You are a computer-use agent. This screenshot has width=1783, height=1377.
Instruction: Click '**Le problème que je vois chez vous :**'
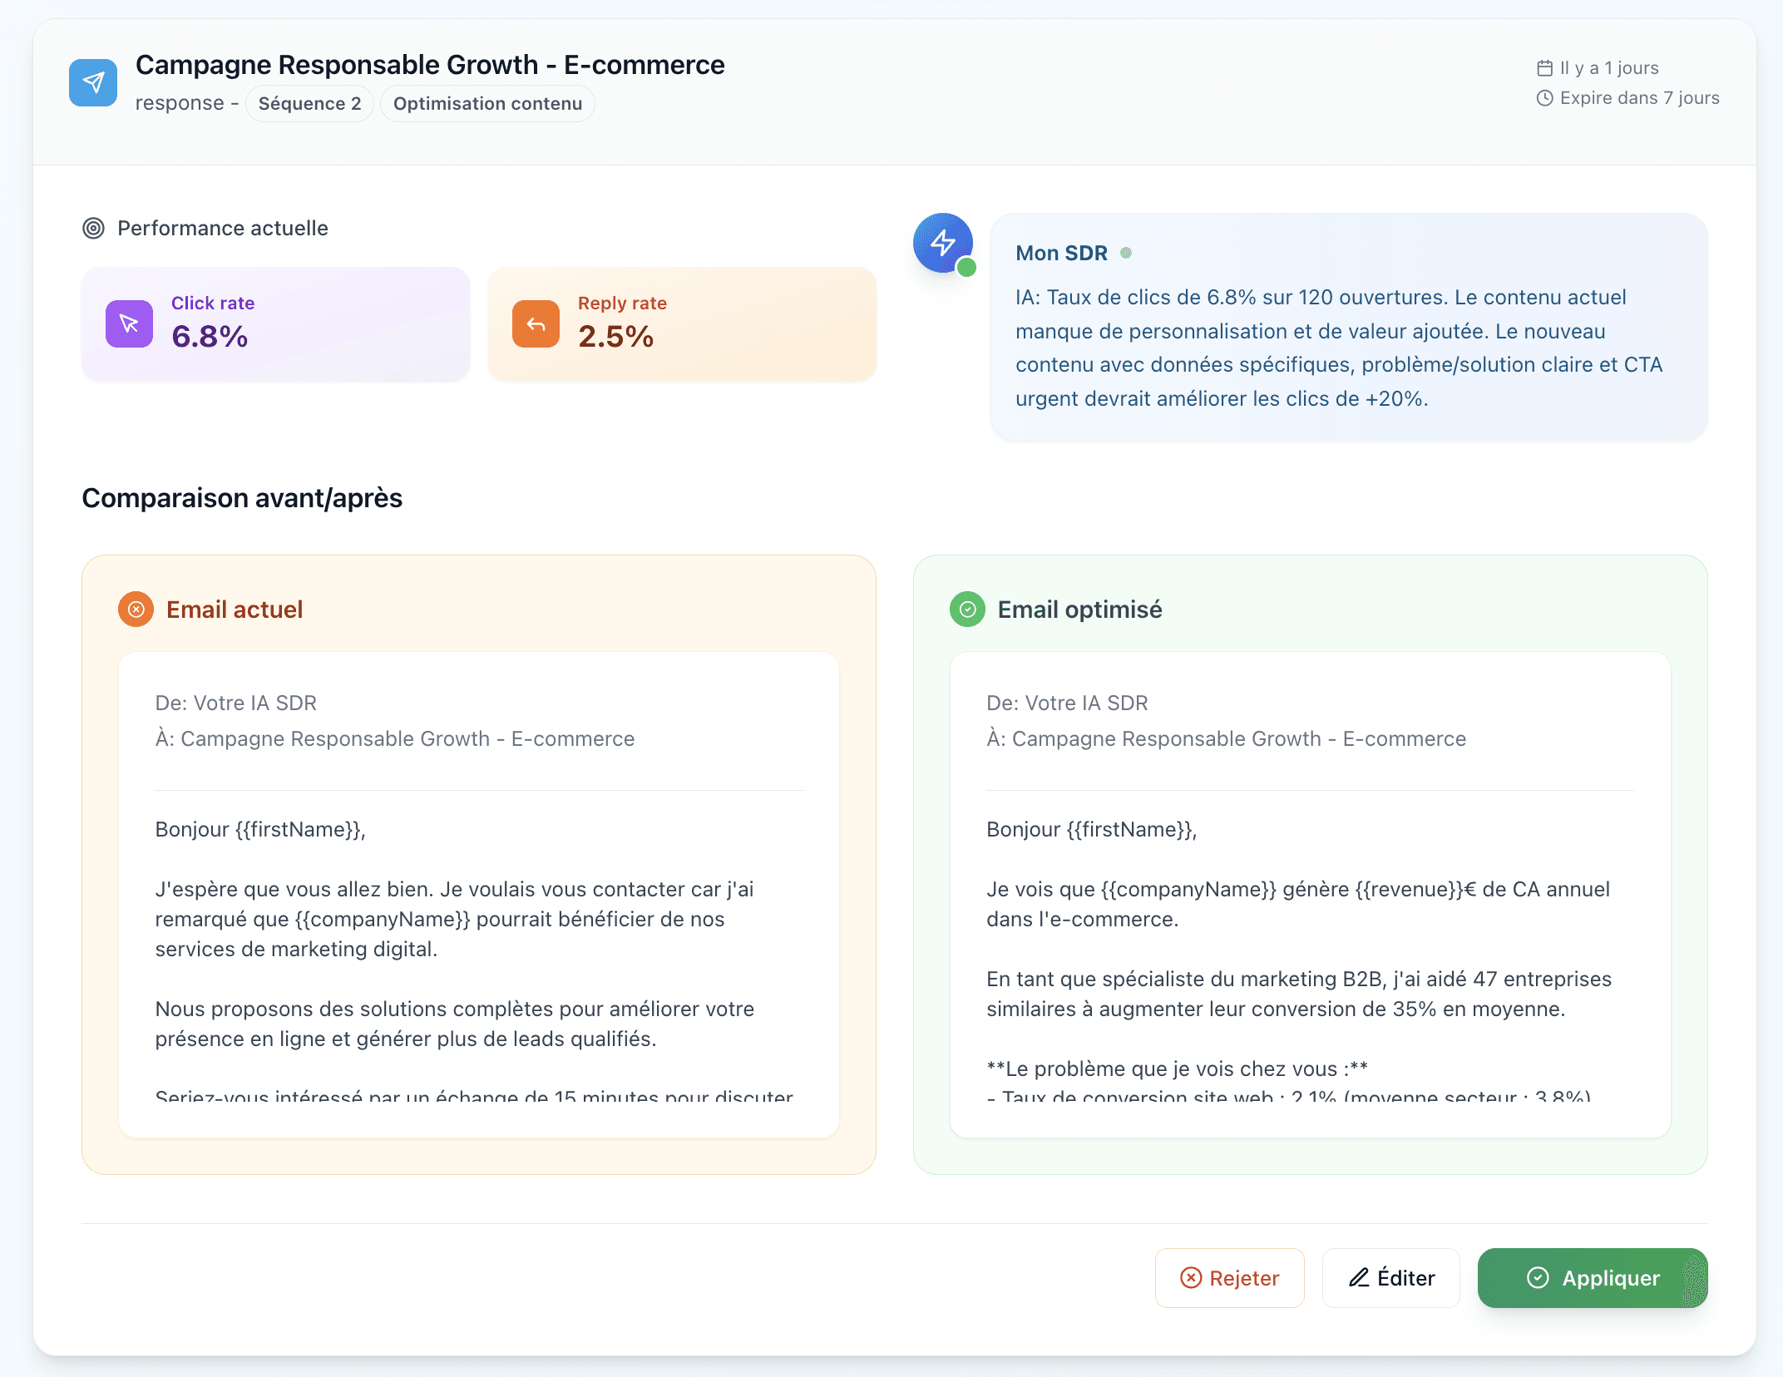pyautogui.click(x=1177, y=1069)
